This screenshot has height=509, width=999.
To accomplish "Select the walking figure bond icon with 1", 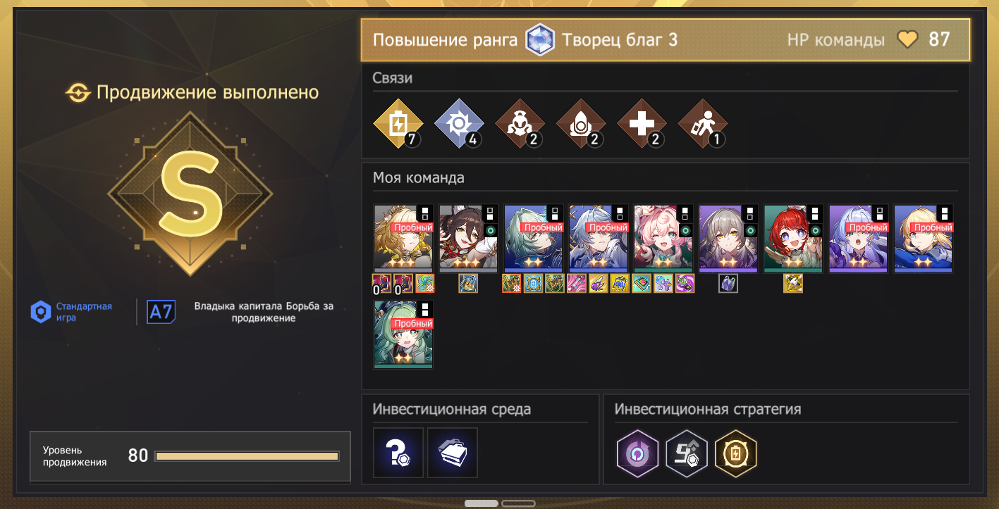I will pyautogui.click(x=703, y=124).
